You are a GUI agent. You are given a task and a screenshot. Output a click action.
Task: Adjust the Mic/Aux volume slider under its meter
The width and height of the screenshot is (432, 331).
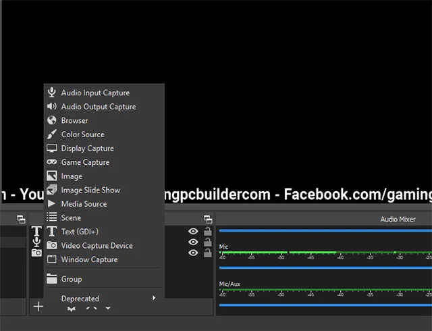pyautogui.click(x=325, y=305)
